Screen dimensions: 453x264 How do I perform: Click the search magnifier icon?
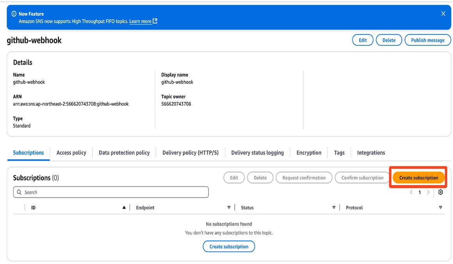coord(19,192)
